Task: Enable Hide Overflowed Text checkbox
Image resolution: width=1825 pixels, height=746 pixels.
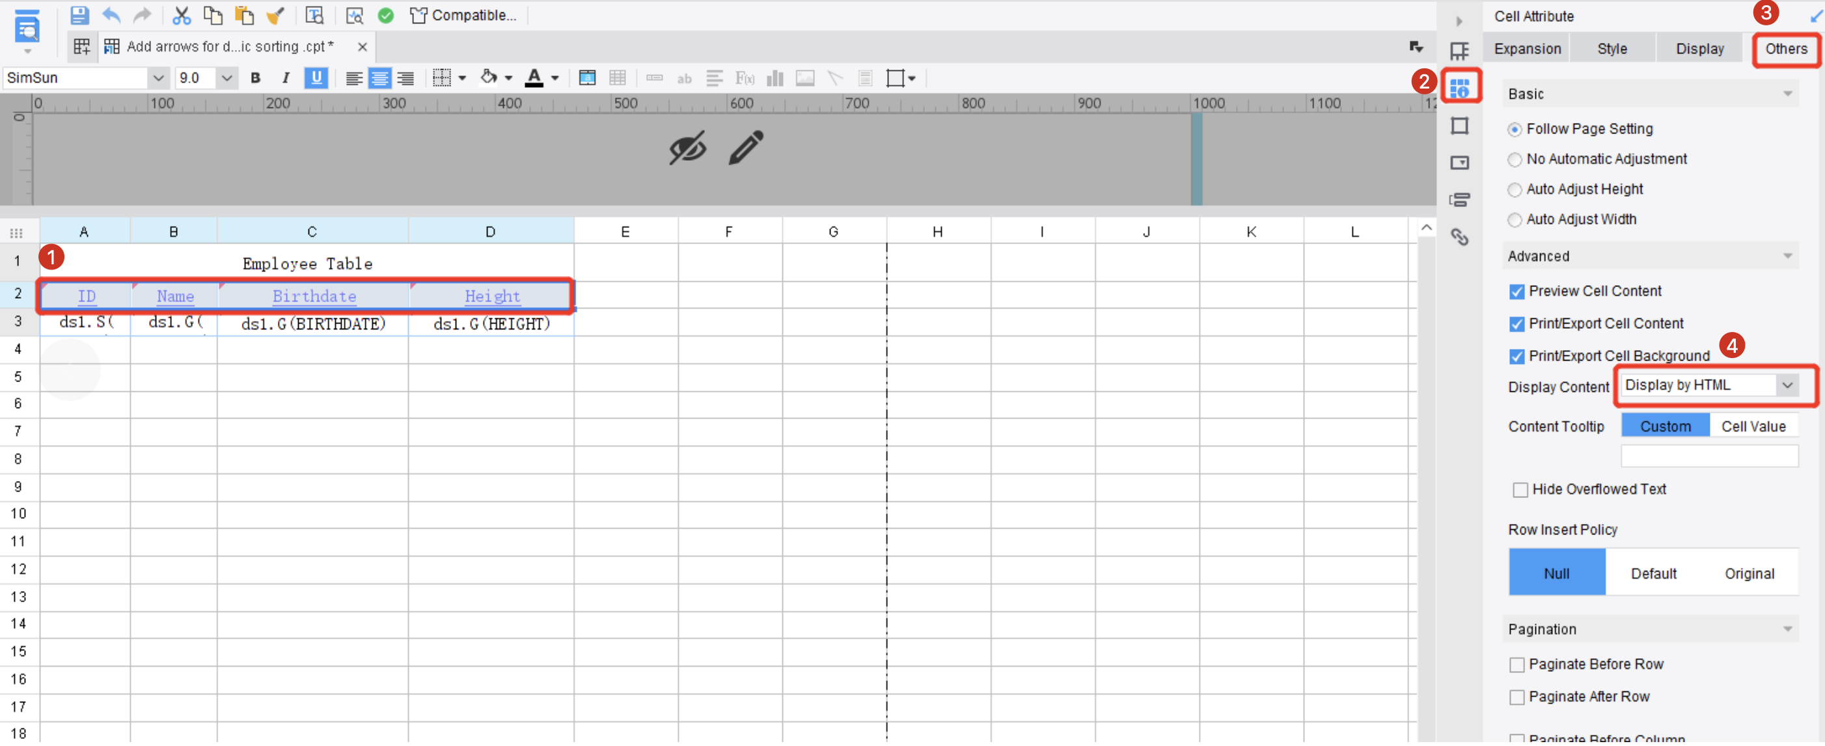Action: point(1520,490)
